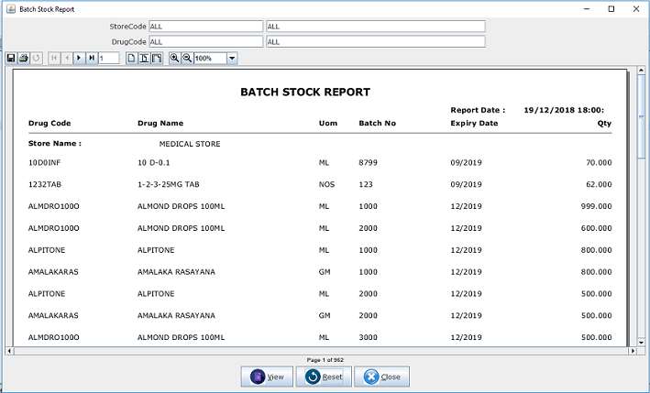This screenshot has height=393, width=650.
Task: Zoom out of the report
Action: [187, 58]
